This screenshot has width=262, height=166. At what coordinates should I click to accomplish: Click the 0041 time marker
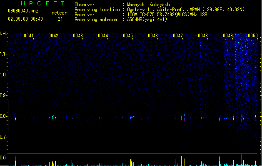29,36
